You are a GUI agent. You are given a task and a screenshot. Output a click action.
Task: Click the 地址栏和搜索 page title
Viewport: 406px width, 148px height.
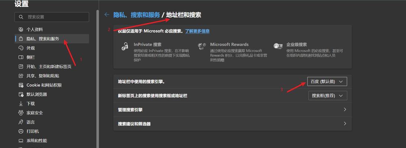[184, 15]
